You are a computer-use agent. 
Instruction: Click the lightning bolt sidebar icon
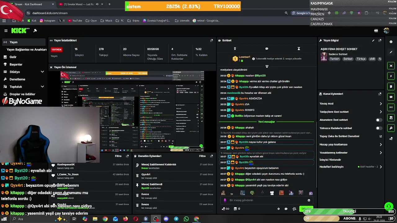click(x=391, y=76)
